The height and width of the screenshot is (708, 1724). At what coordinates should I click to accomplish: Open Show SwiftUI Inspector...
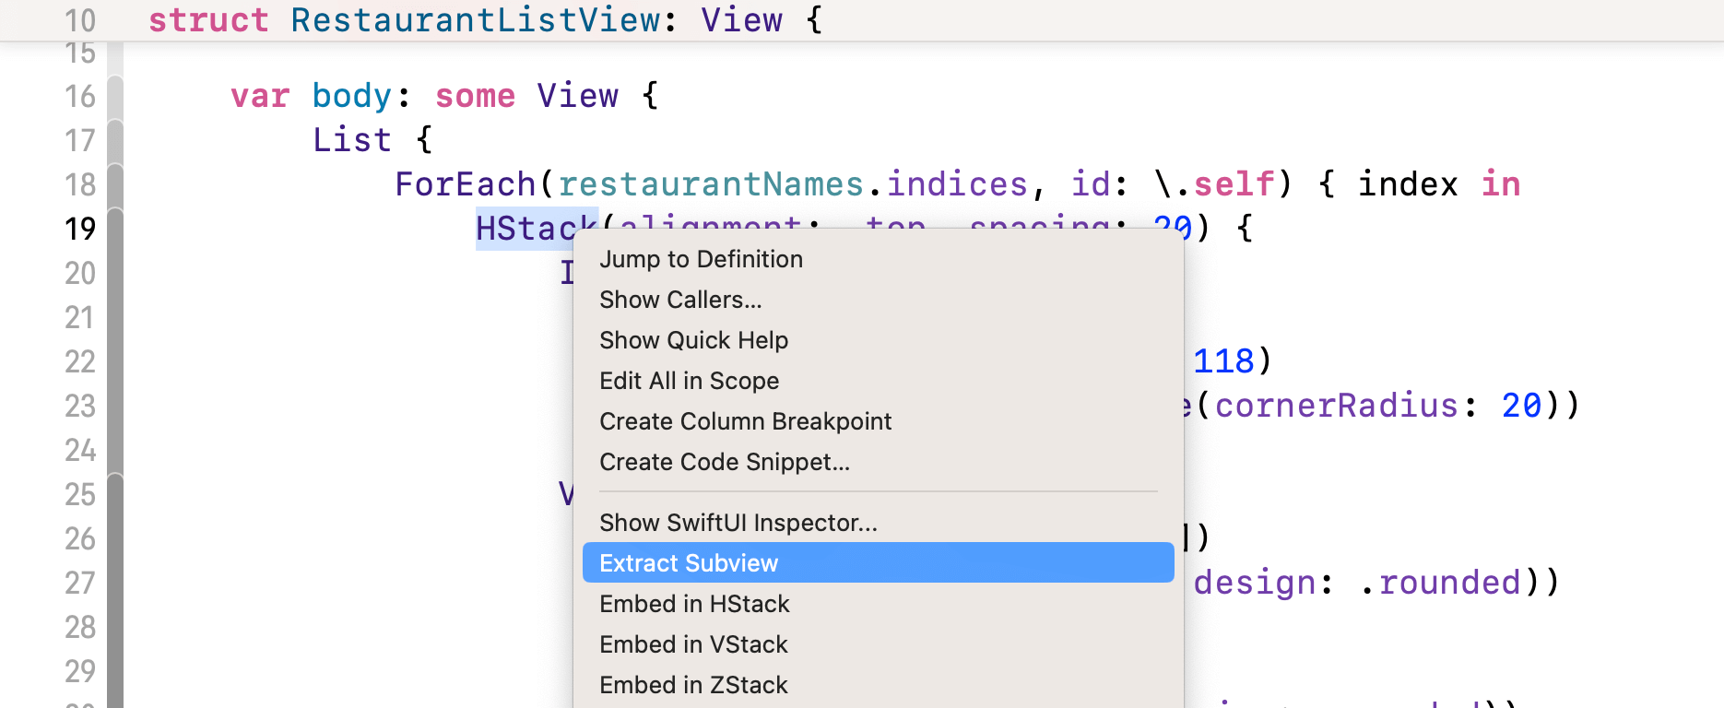tap(738, 523)
